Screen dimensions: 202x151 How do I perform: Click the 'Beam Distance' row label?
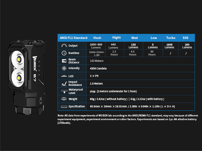click(74, 61)
